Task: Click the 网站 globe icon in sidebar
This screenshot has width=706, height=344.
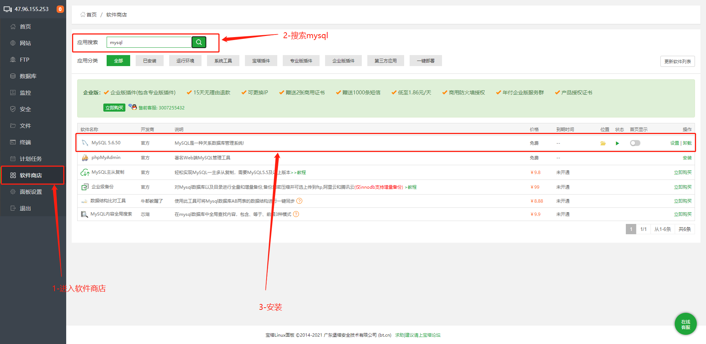Action: pos(13,43)
